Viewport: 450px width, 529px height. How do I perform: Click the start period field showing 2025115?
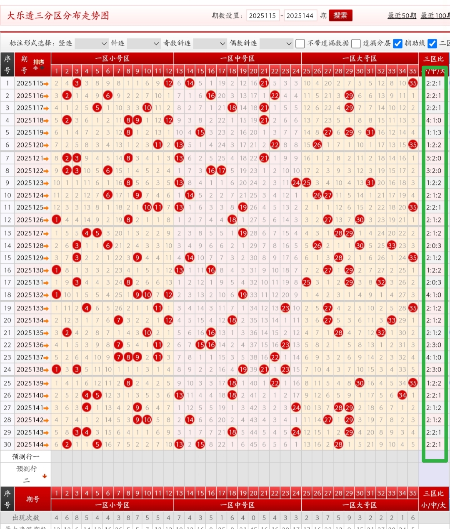[263, 15]
